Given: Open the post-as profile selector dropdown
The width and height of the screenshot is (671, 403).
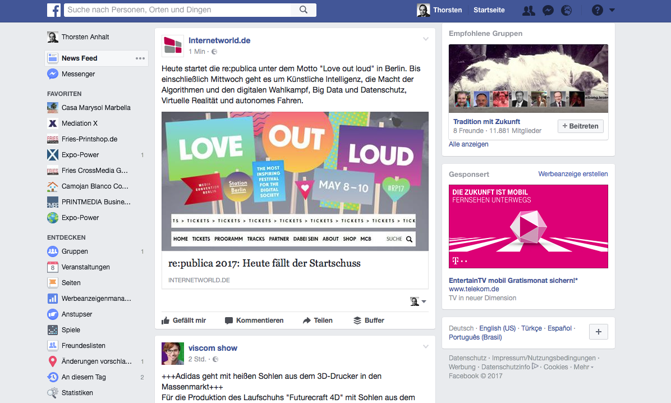Looking at the screenshot, I should coord(418,301).
